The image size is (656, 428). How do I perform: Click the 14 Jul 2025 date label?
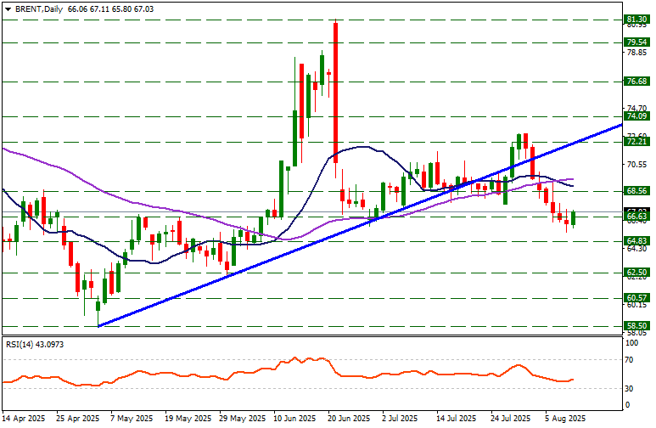[x=457, y=419]
